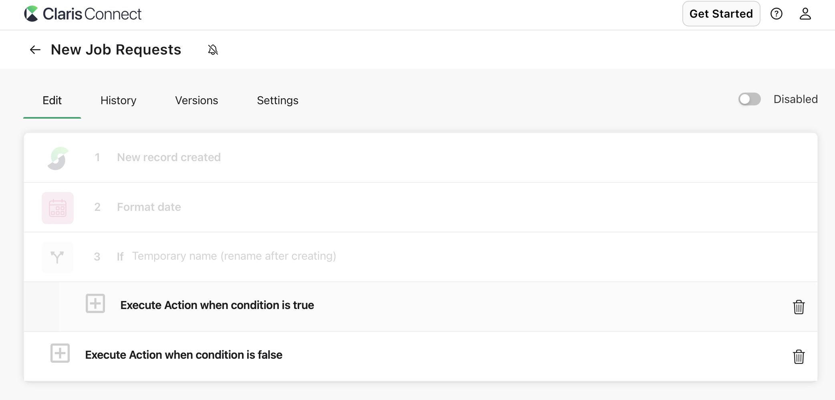Select the New Job Requests title
The width and height of the screenshot is (835, 400).
(116, 50)
